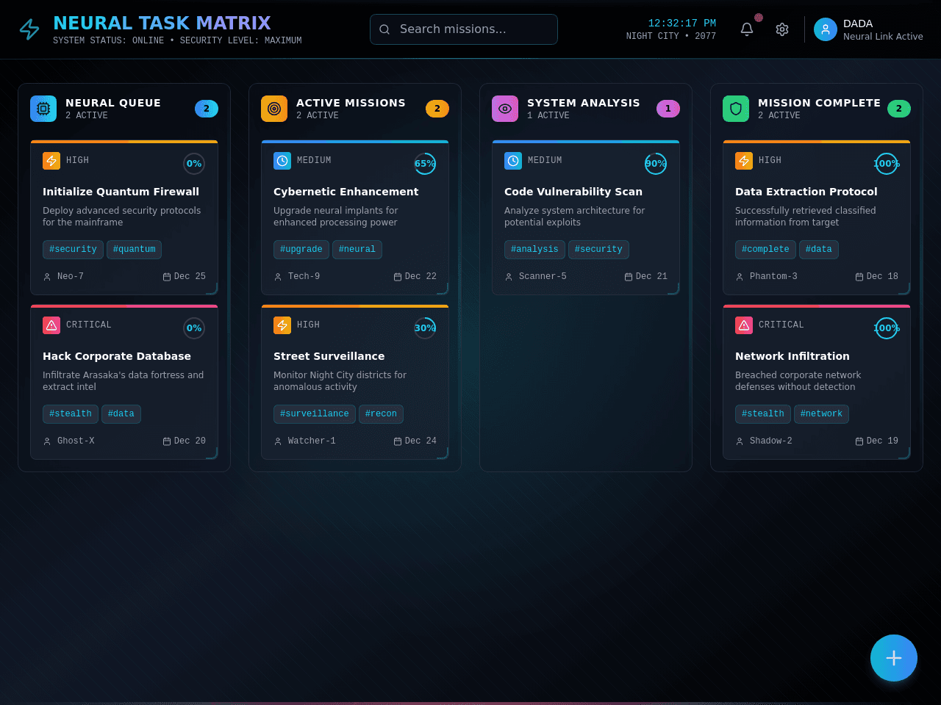Click the Dec 19 due date
This screenshot has width=941, height=705.
pyautogui.click(x=882, y=441)
